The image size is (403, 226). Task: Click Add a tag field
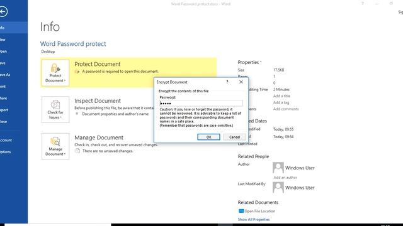281,102
